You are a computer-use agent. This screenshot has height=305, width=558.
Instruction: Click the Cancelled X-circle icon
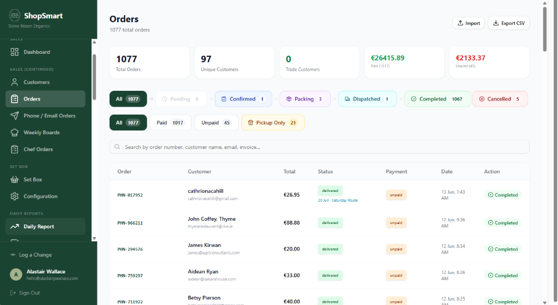[482, 99]
